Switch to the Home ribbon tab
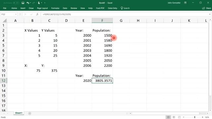Viewport: 212px width, 119px height. (x=14, y=8)
